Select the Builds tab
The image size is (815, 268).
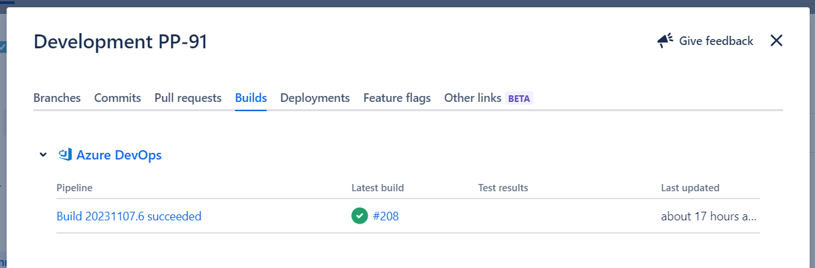(251, 98)
